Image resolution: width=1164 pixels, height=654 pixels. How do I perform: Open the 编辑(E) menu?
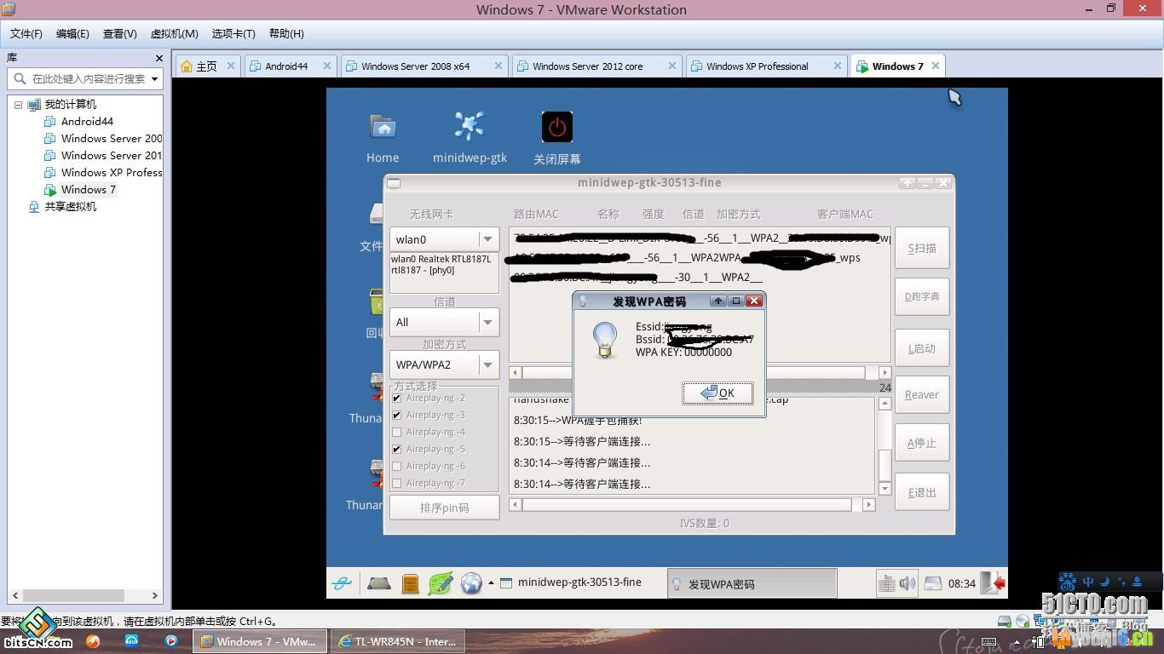pyautogui.click(x=72, y=33)
